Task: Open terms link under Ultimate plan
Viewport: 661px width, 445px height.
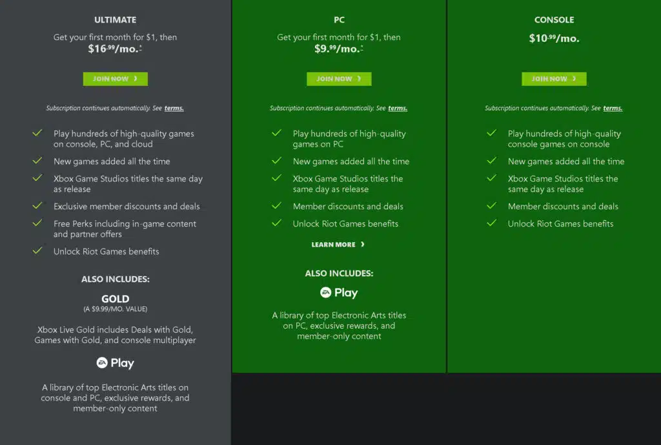Action: [x=174, y=109]
